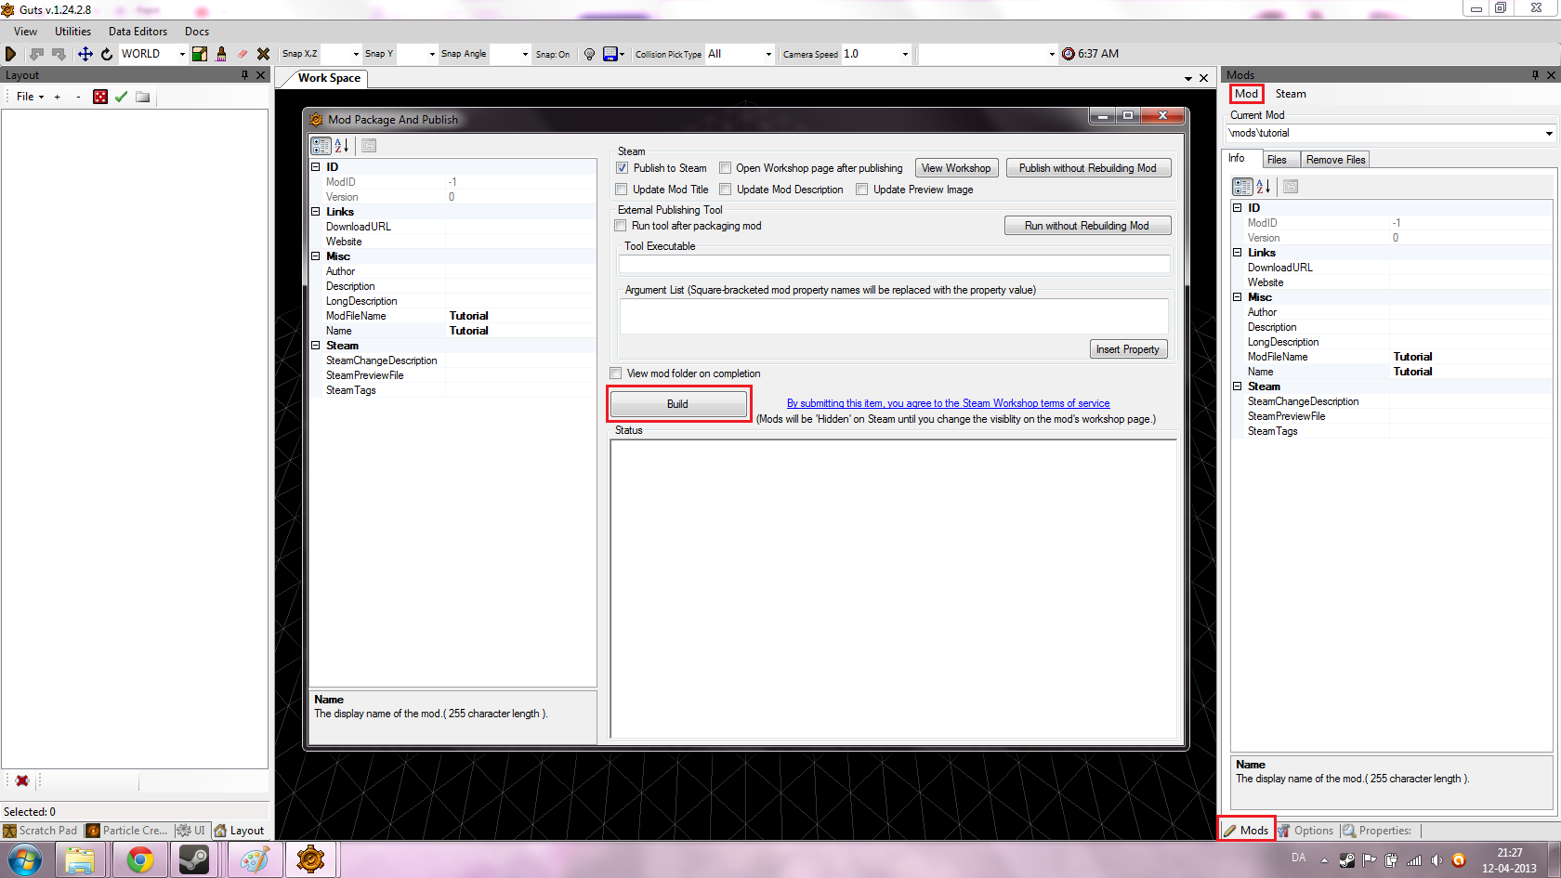Check the Update Mod Title box
The height and width of the screenshot is (878, 1561).
pyautogui.click(x=622, y=190)
